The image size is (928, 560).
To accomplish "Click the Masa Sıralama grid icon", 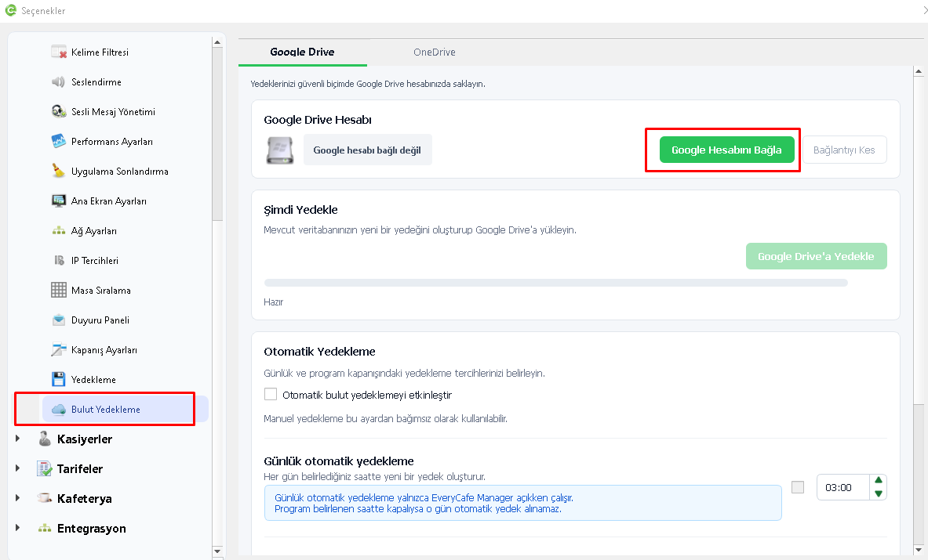I will point(59,290).
